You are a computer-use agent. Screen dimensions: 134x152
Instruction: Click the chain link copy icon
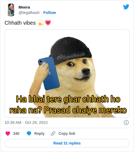point(53,134)
